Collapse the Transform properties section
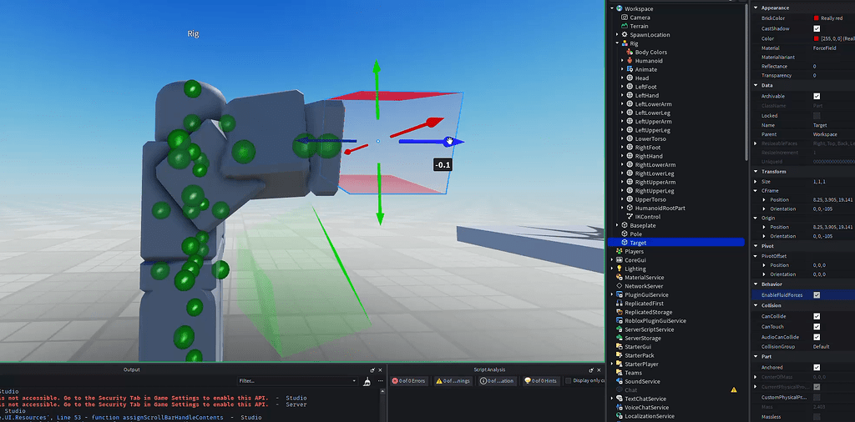 [755, 172]
